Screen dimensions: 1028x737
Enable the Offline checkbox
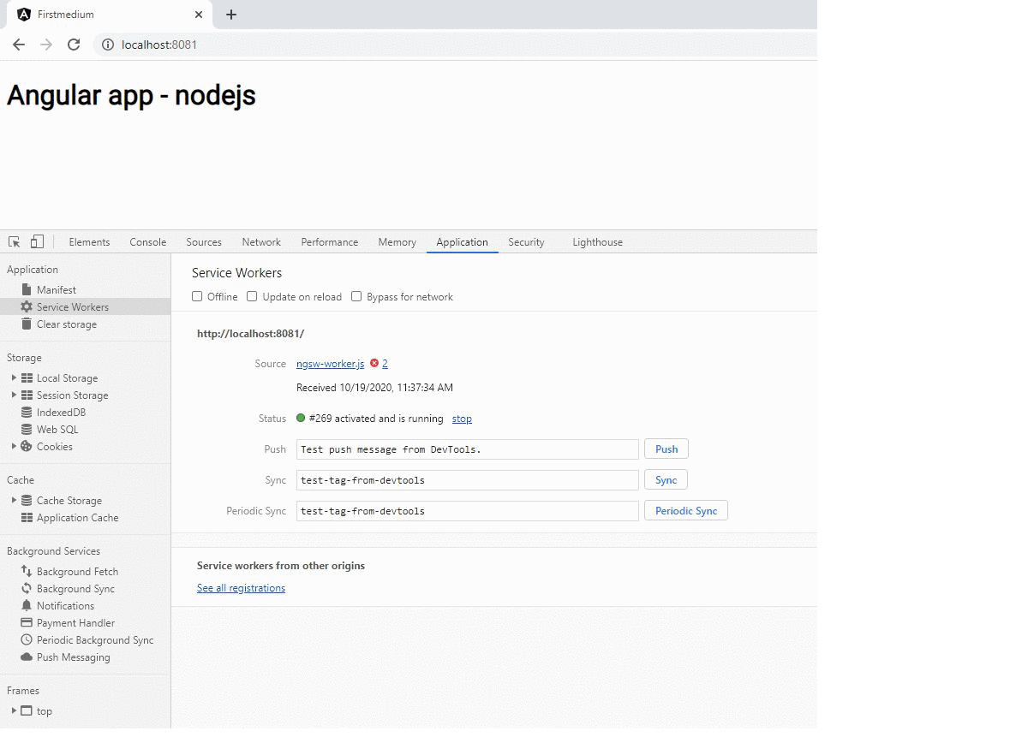coord(197,297)
